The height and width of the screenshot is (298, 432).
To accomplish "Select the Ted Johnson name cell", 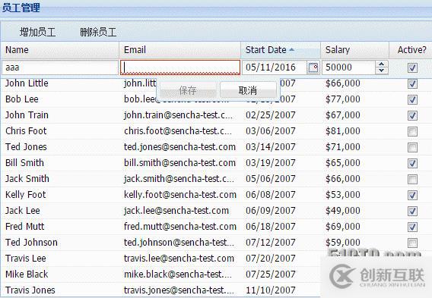I will click(x=31, y=243).
